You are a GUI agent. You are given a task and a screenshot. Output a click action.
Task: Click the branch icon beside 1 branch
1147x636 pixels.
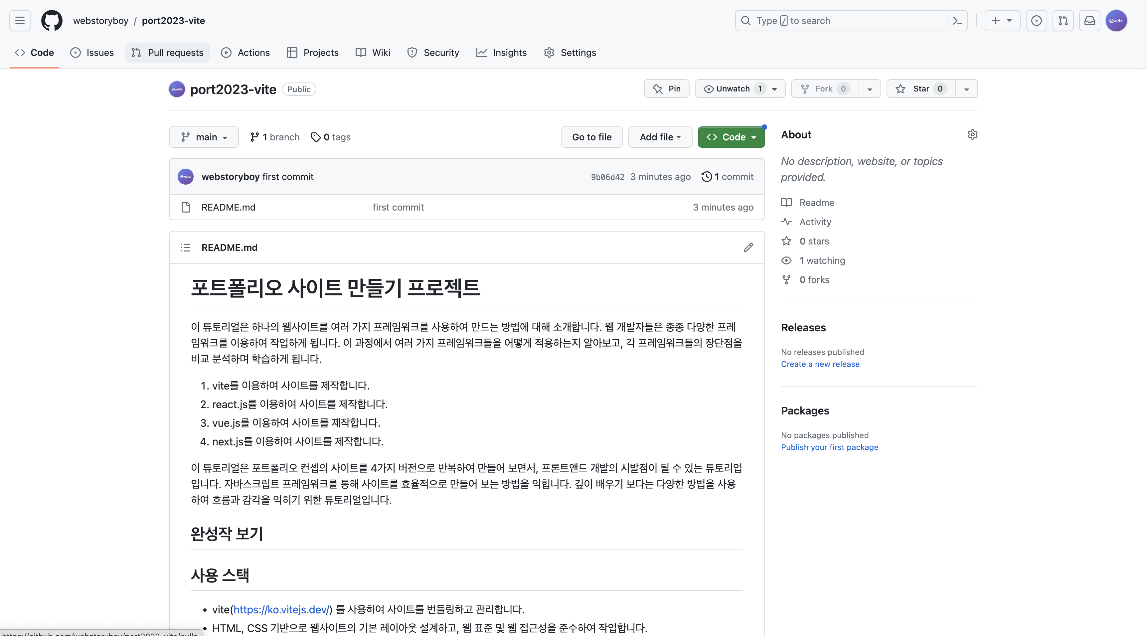click(x=254, y=137)
